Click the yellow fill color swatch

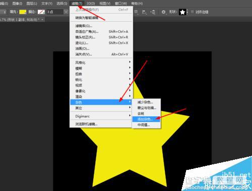tap(23, 12)
